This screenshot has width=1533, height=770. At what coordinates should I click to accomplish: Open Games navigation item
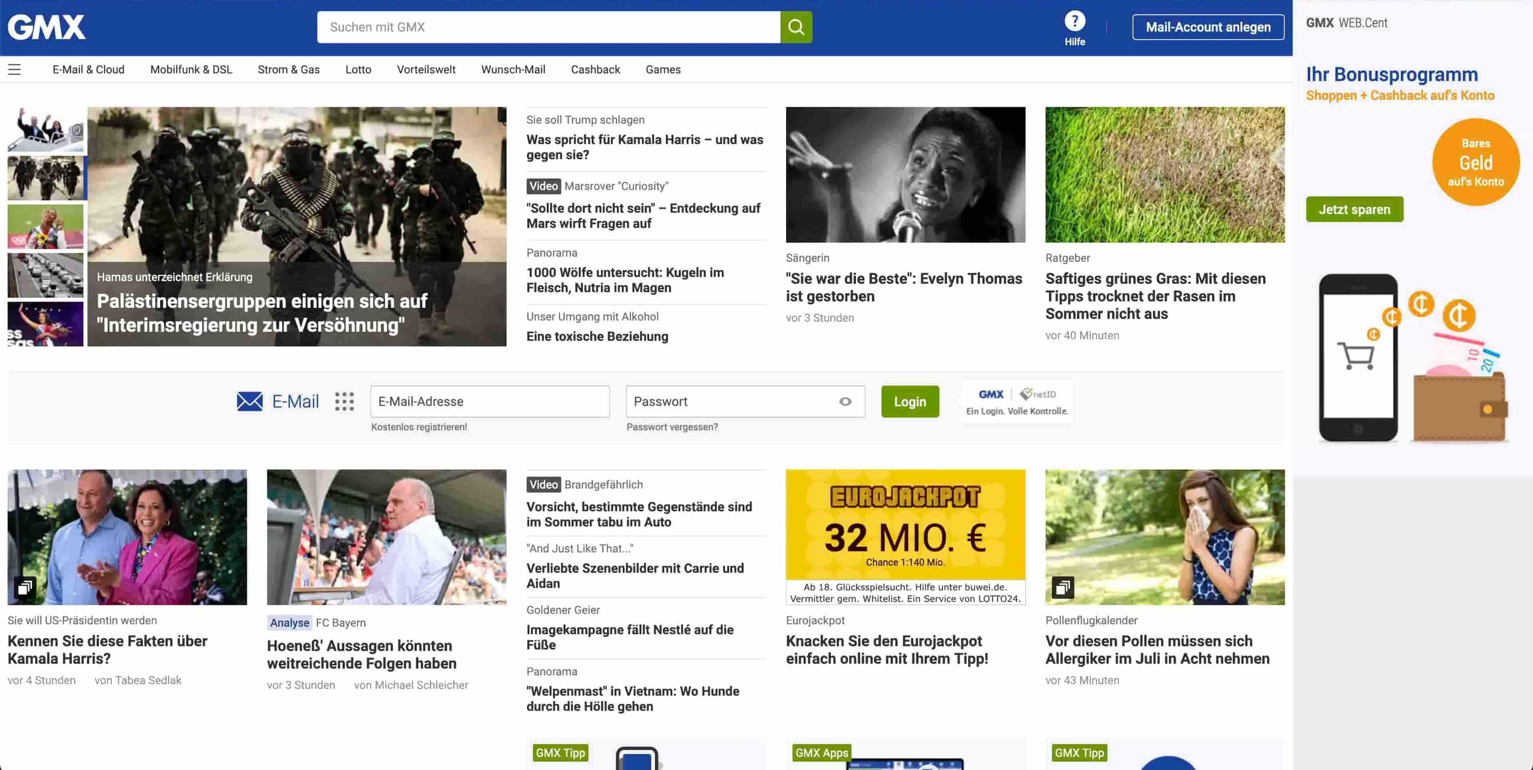click(x=663, y=69)
